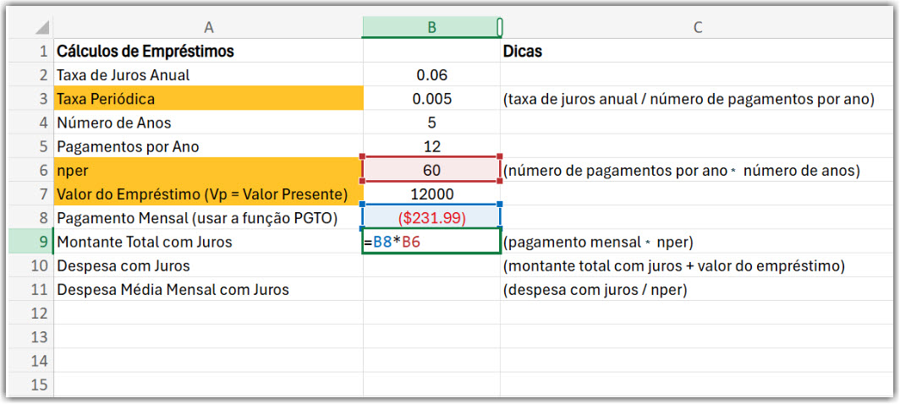Select the cell with value 5
This screenshot has width=900, height=404.
click(431, 123)
